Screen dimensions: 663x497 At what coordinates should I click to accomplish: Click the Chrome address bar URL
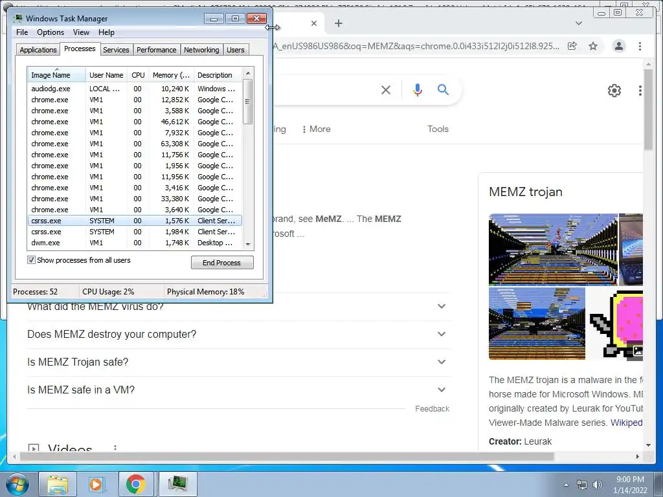416,46
